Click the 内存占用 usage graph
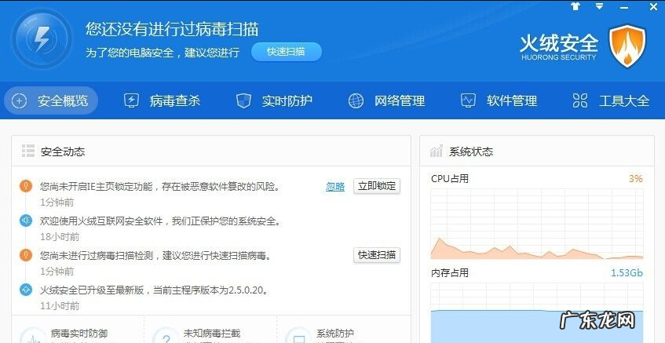Image resolution: width=665 pixels, height=343 pixels. 537,313
